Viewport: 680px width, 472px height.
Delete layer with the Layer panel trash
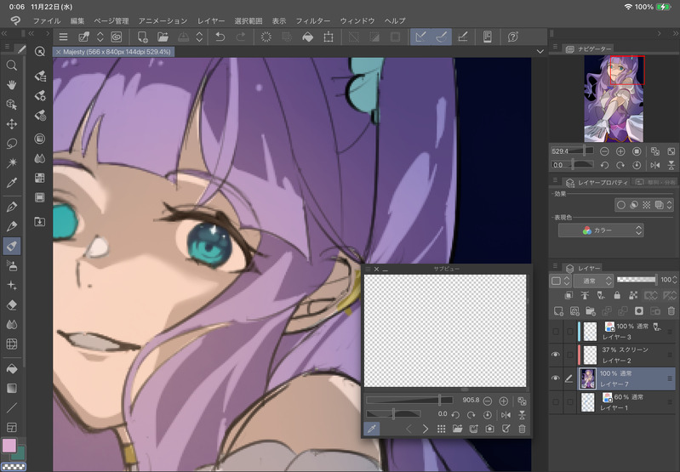[x=671, y=310]
